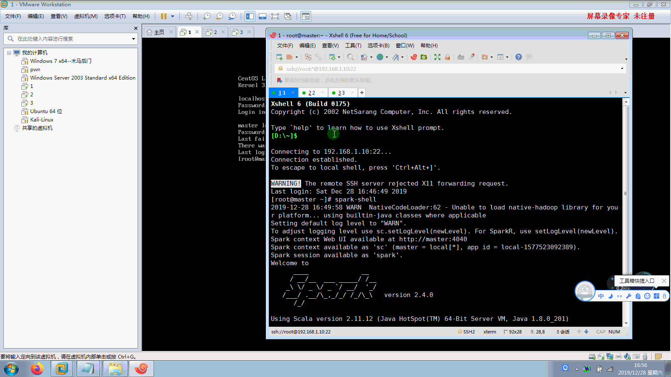Toggle VMware library sidebar view icon
Screen dimensions: 671x377
pos(250,16)
